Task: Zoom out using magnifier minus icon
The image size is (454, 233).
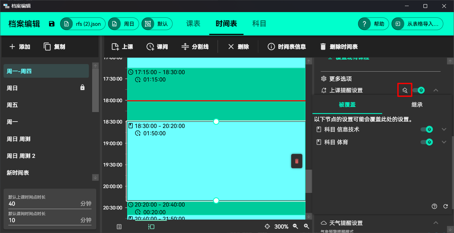Action: [x=296, y=226]
